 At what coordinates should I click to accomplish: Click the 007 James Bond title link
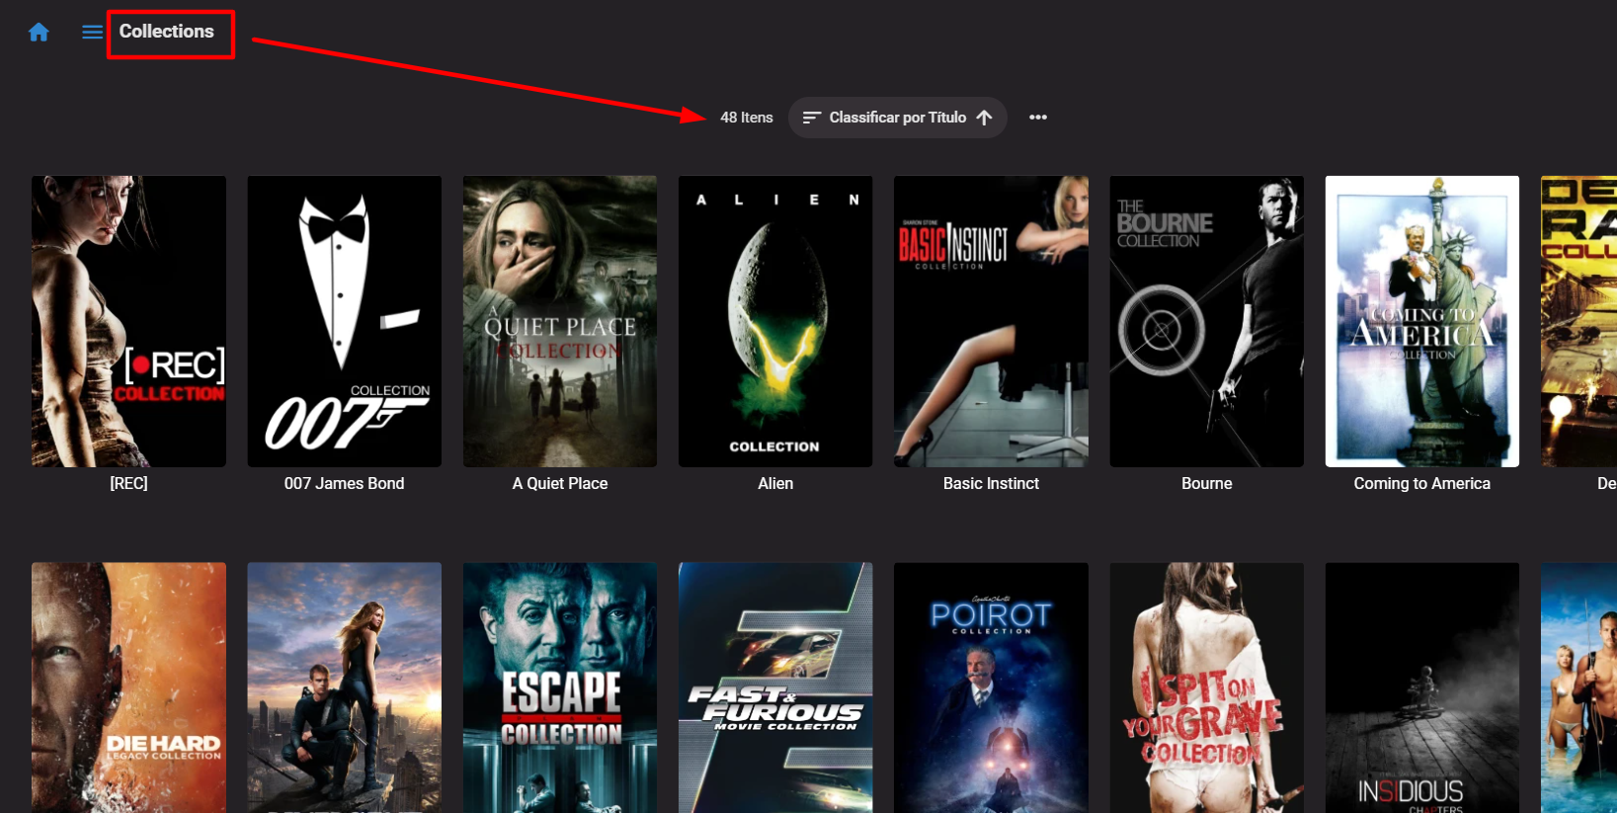(345, 483)
